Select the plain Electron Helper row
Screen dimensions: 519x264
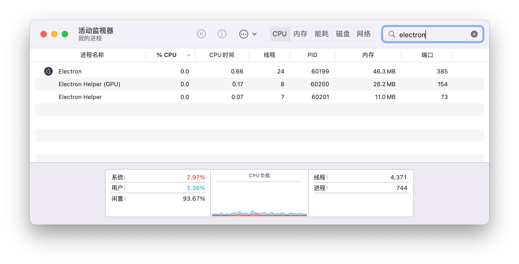coord(259,97)
